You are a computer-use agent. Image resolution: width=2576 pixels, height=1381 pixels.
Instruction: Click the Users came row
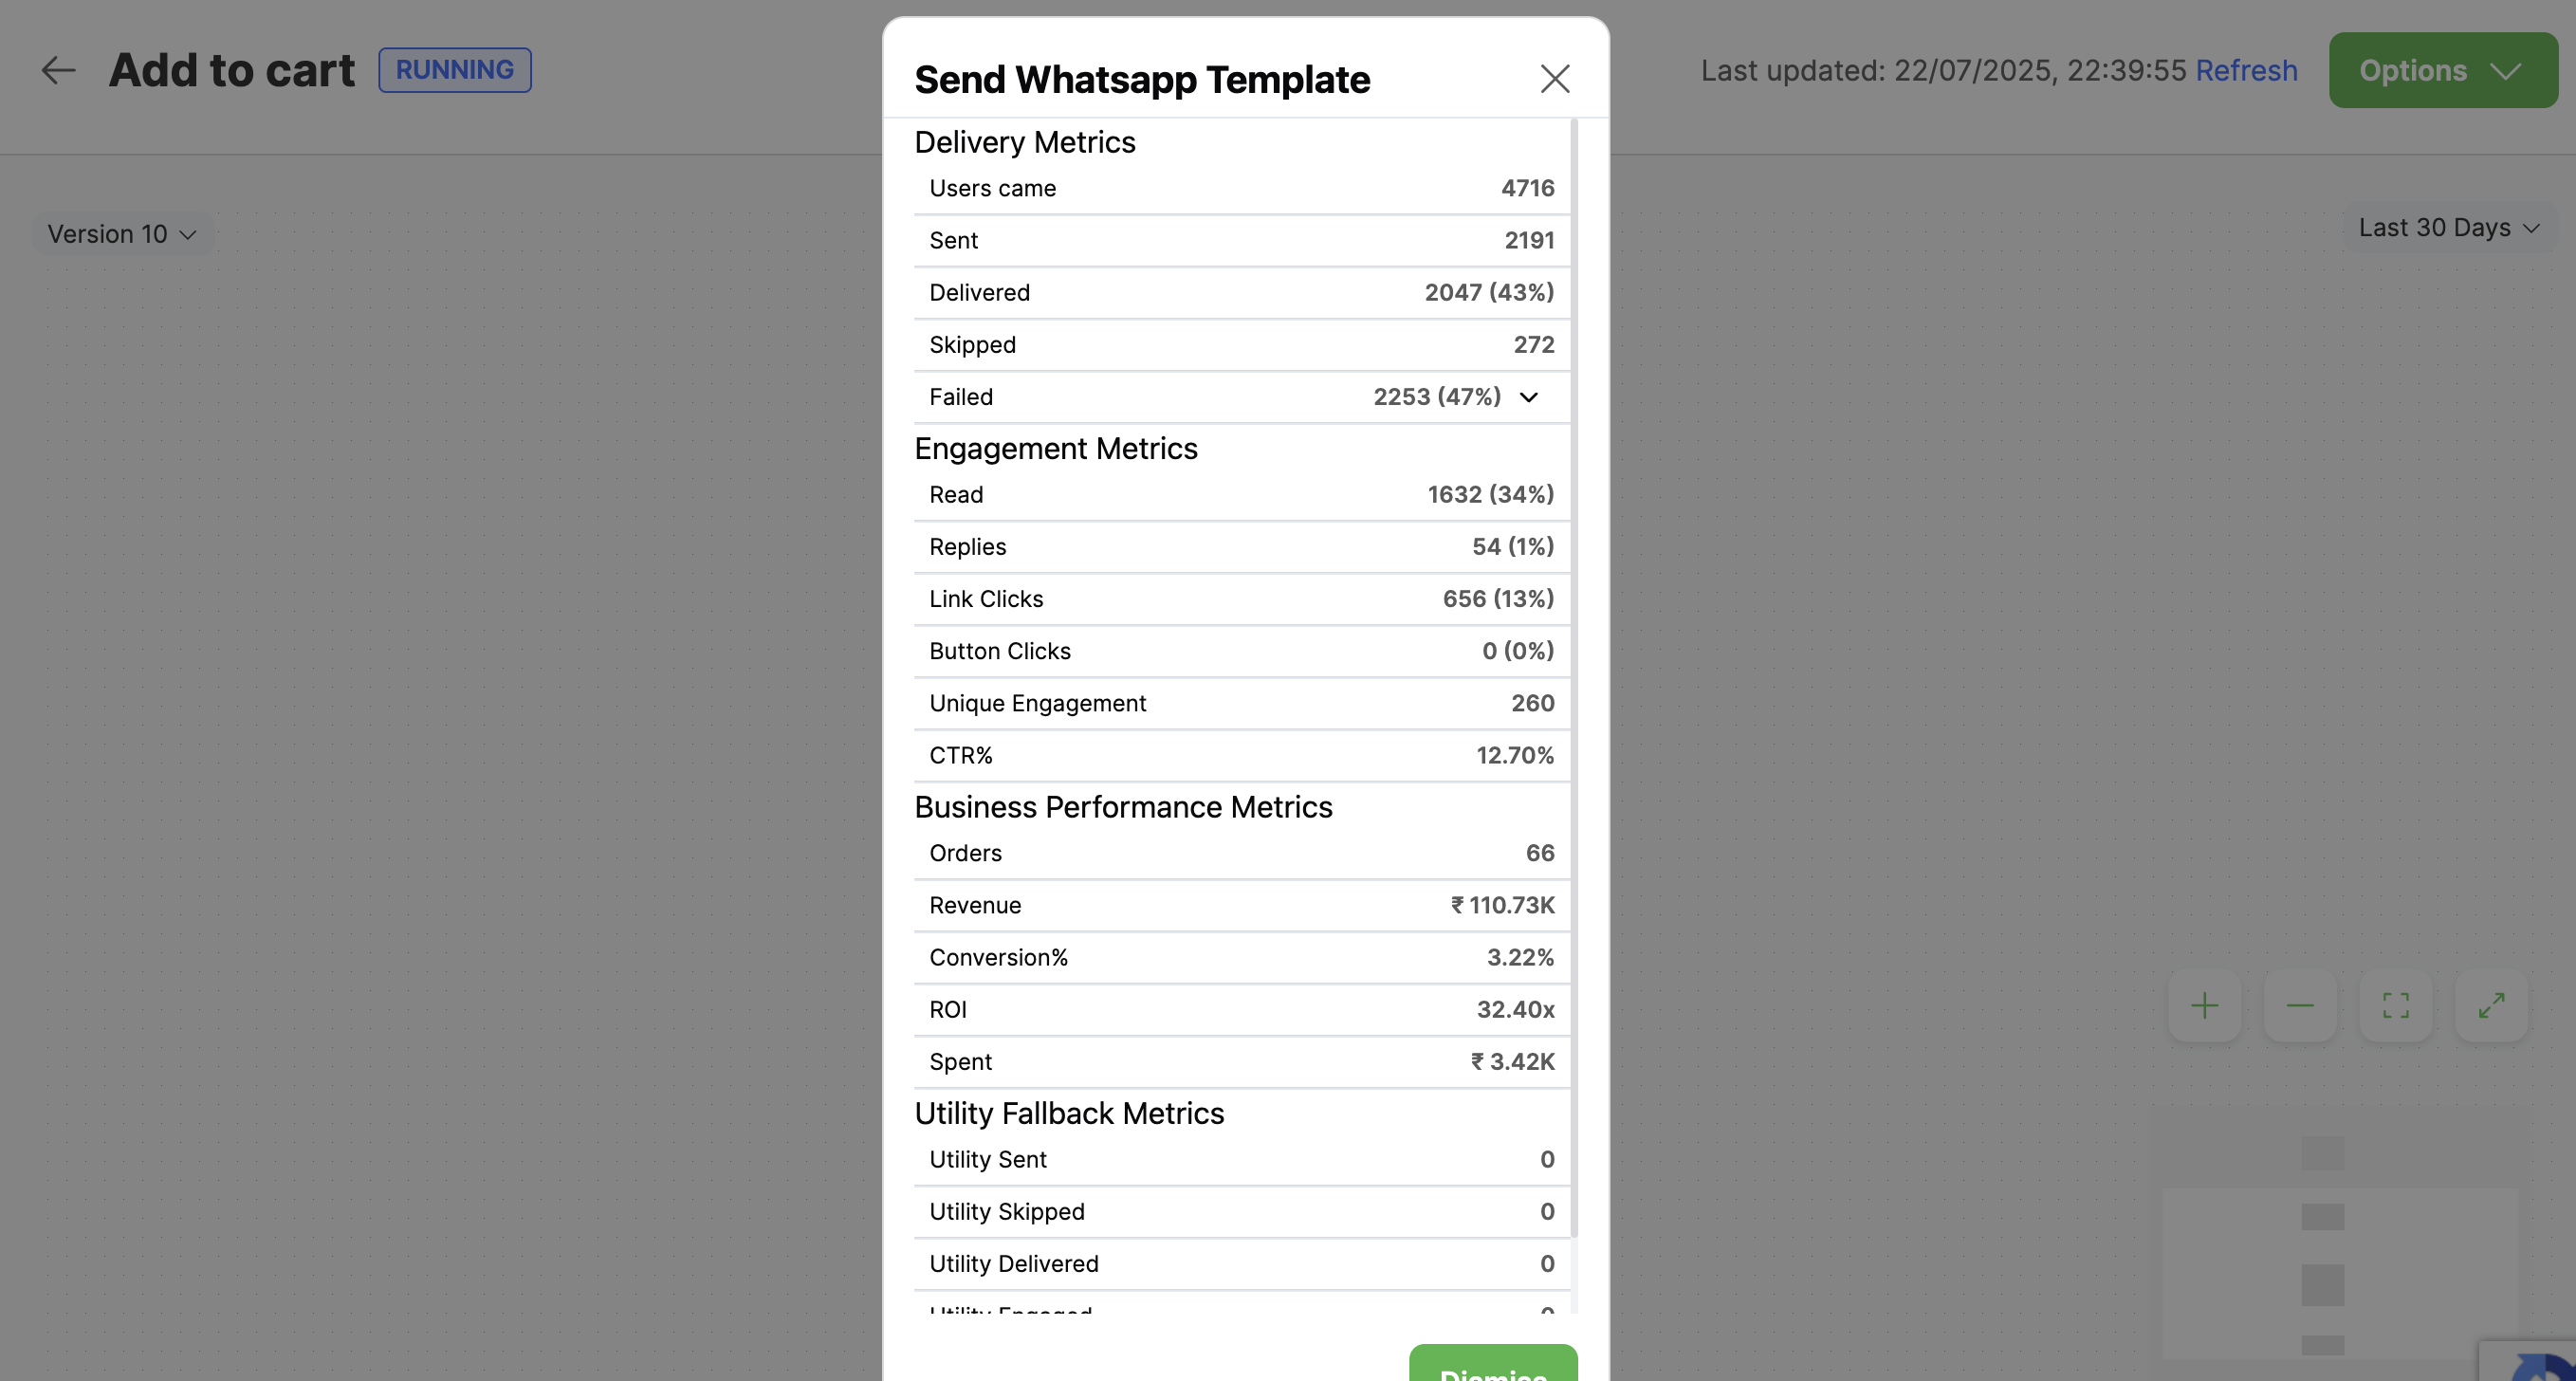[1240, 189]
